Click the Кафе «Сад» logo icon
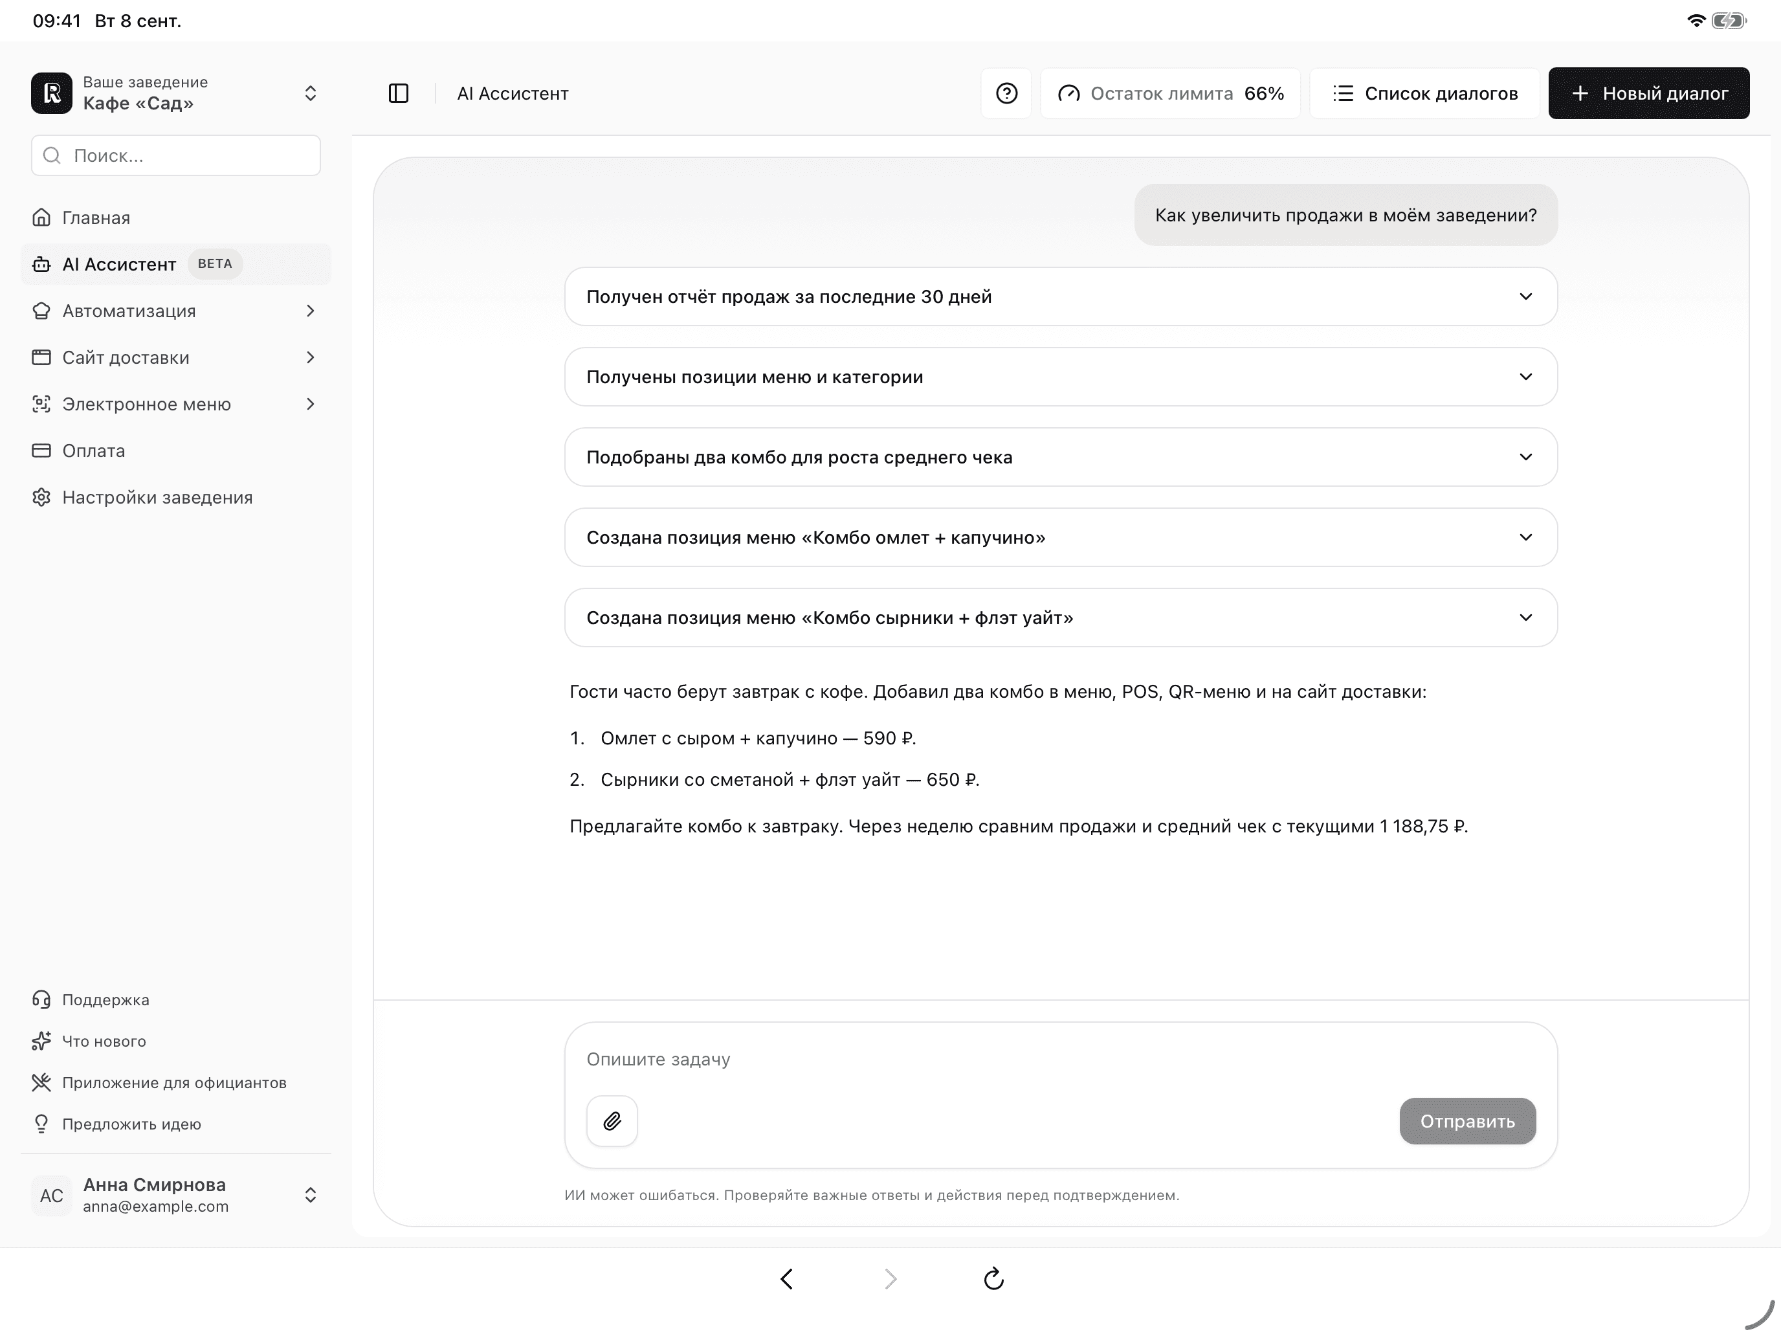This screenshot has height=1336, width=1781. [x=52, y=93]
